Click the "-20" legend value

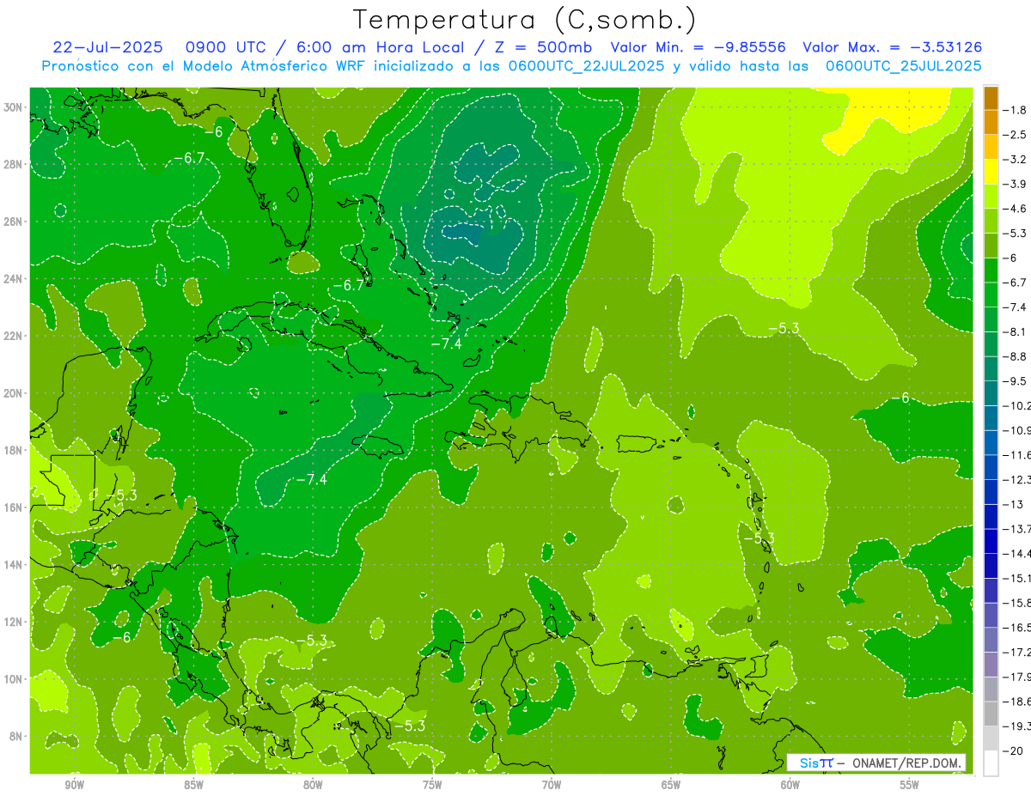1012,750
